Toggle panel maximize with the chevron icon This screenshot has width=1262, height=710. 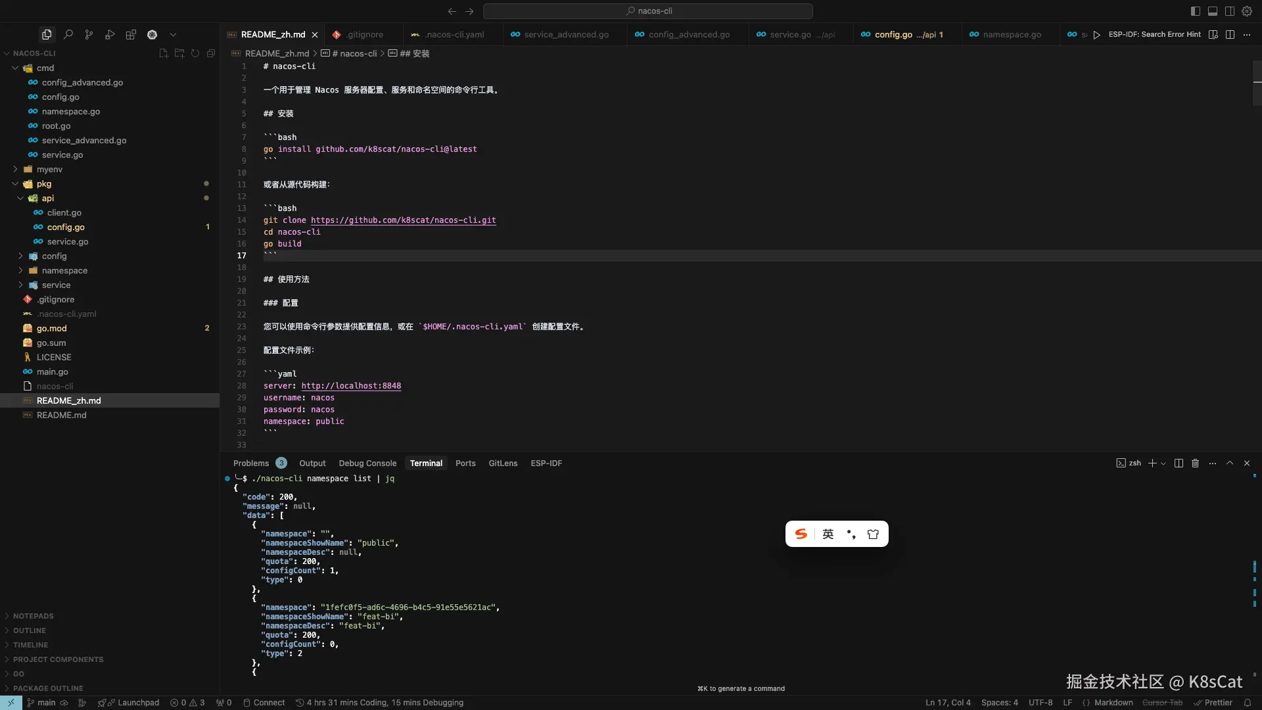pyautogui.click(x=1230, y=463)
